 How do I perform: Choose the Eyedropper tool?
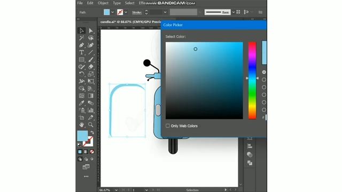pos(82,103)
